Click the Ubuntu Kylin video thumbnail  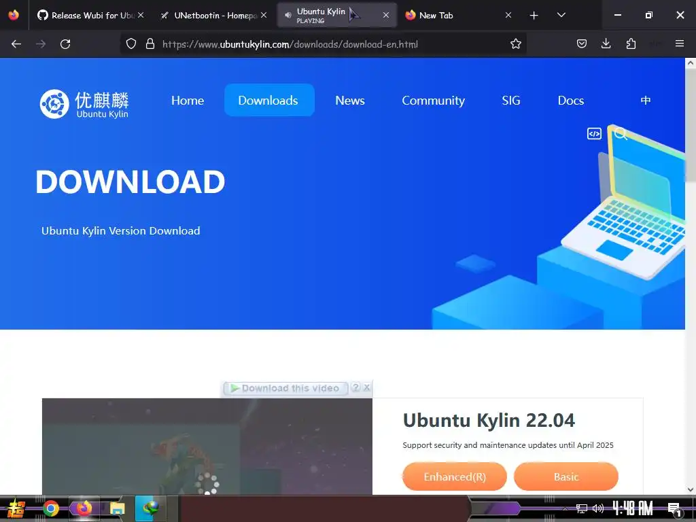point(207,446)
